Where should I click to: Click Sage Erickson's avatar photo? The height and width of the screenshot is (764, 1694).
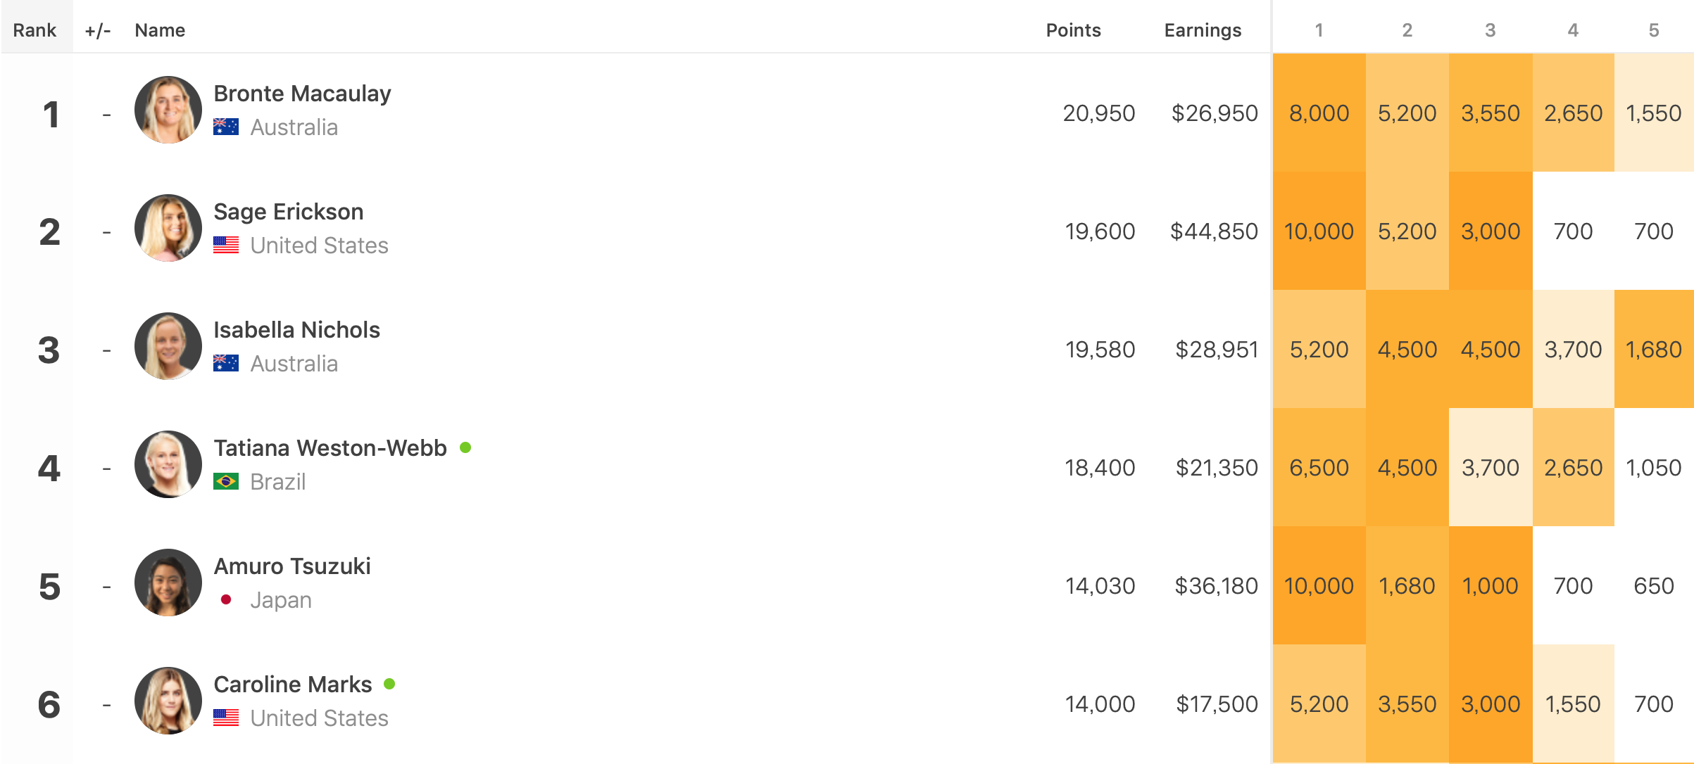[x=168, y=228]
